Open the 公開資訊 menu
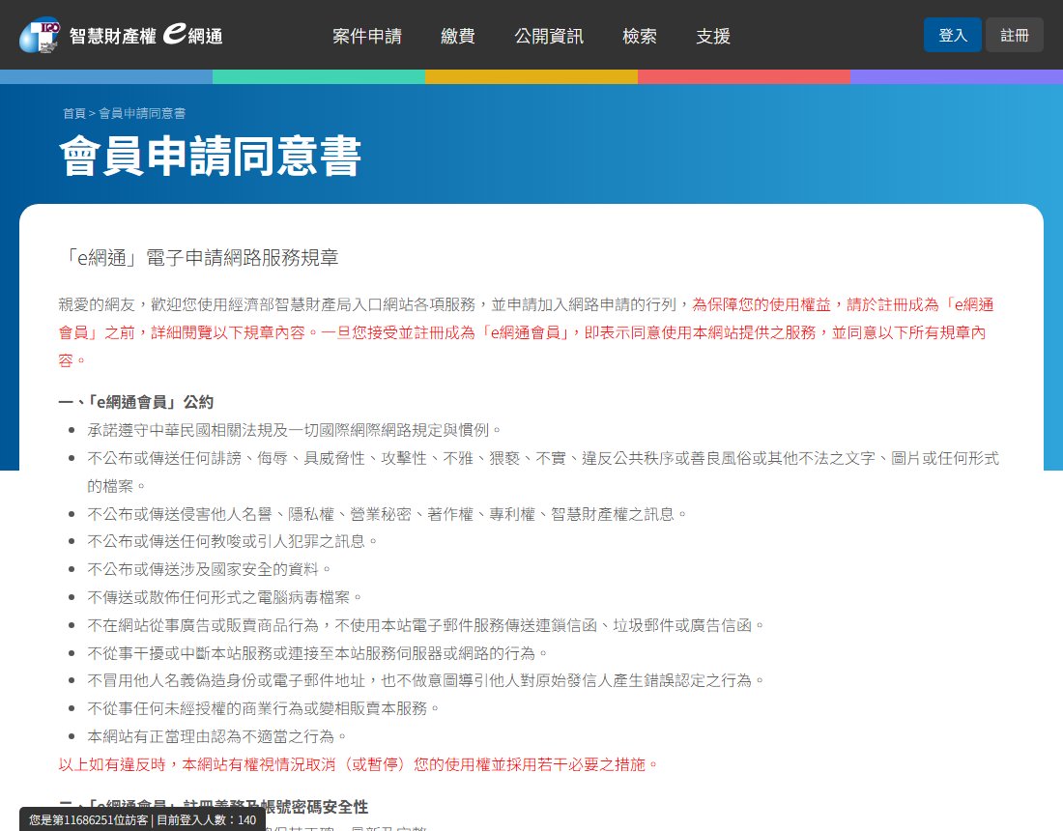 click(x=549, y=36)
